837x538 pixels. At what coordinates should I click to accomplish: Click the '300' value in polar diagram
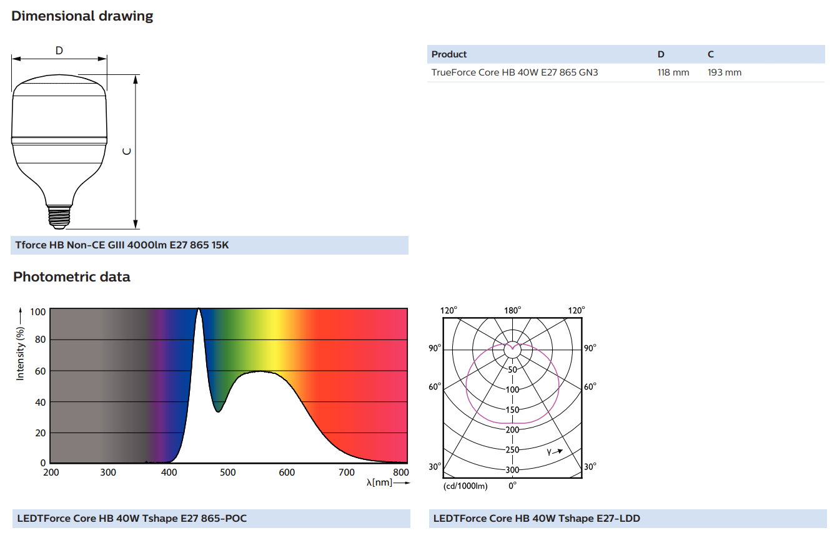pos(512,470)
